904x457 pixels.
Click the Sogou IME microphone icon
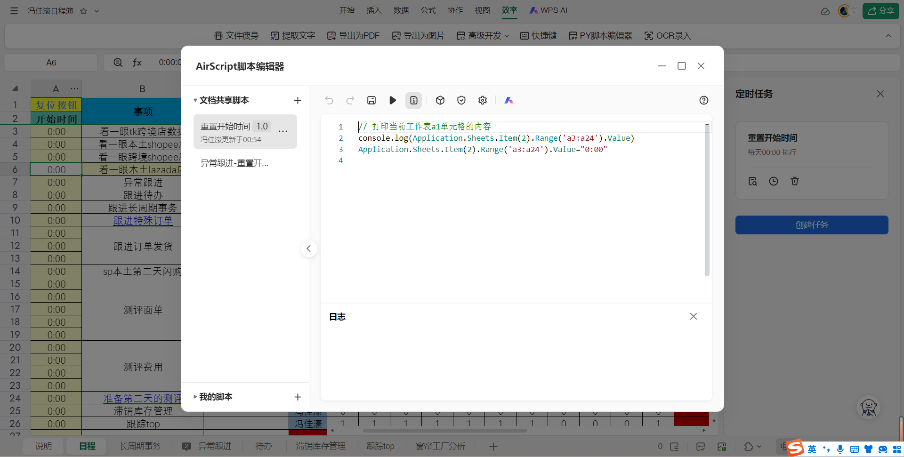[x=840, y=449]
